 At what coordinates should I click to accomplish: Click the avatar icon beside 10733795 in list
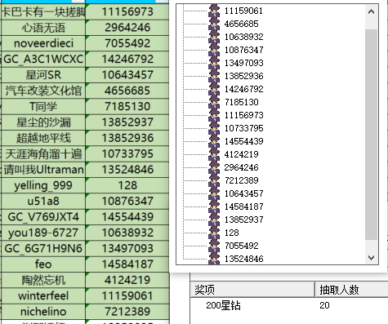(x=214, y=128)
